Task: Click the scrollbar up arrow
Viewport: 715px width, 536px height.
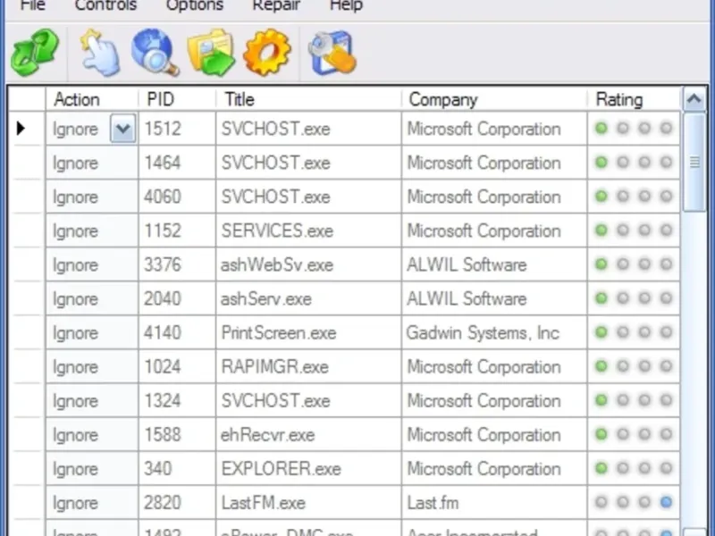Action: tap(694, 99)
